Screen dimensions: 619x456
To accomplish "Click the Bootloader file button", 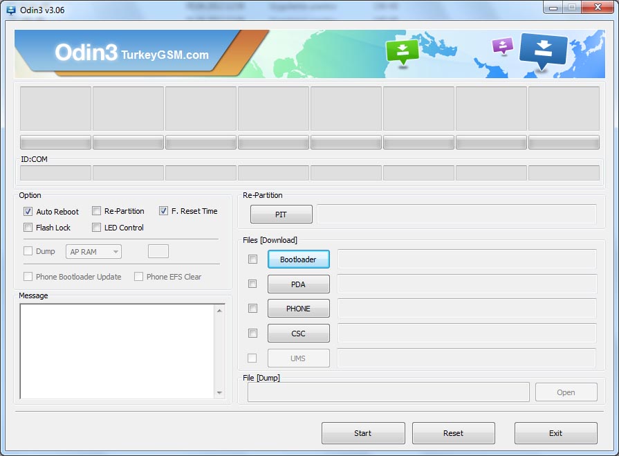I will 299,259.
